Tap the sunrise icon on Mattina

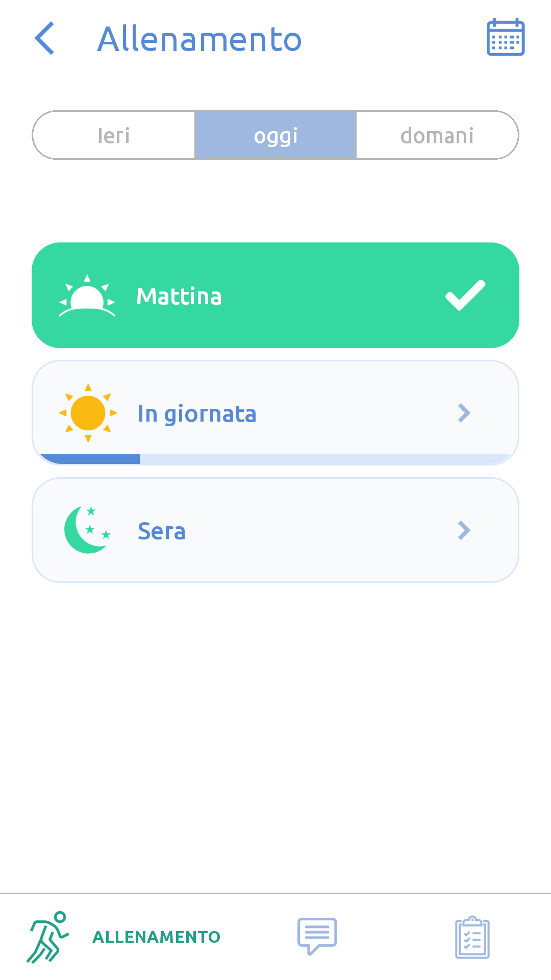[x=87, y=296]
